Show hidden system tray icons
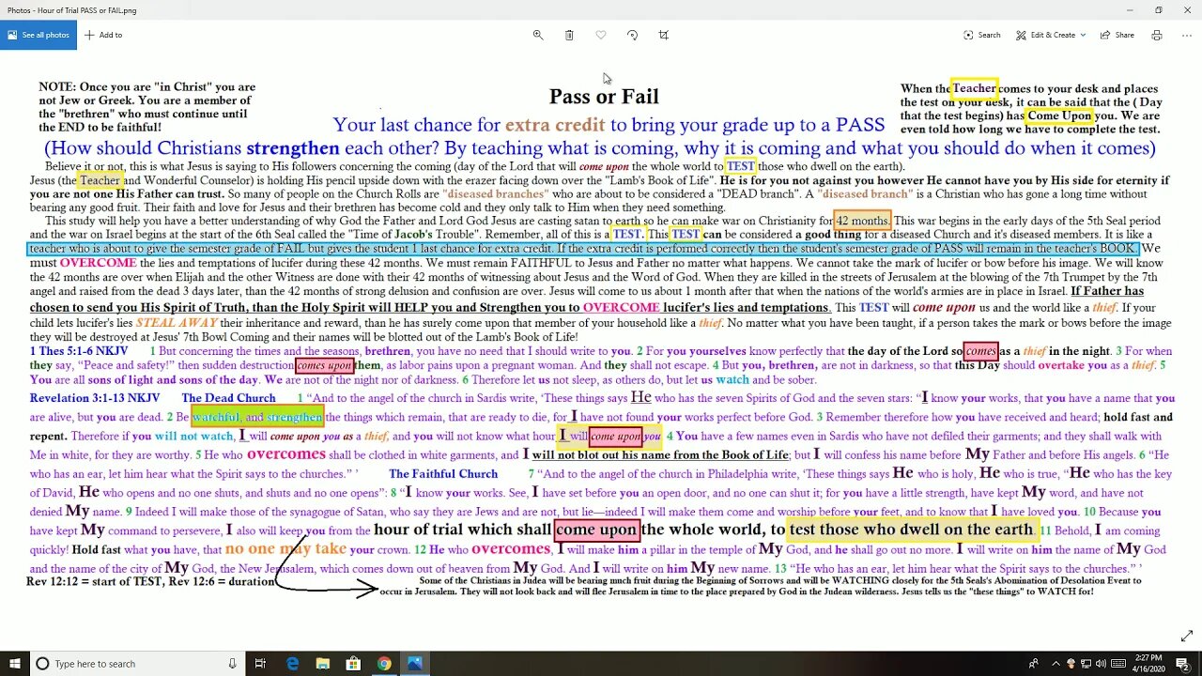The height and width of the screenshot is (676, 1202). pyautogui.click(x=1056, y=664)
